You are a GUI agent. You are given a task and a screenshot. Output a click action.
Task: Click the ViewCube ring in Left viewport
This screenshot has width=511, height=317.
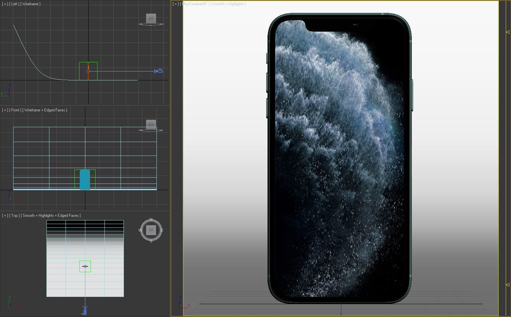coord(151,24)
